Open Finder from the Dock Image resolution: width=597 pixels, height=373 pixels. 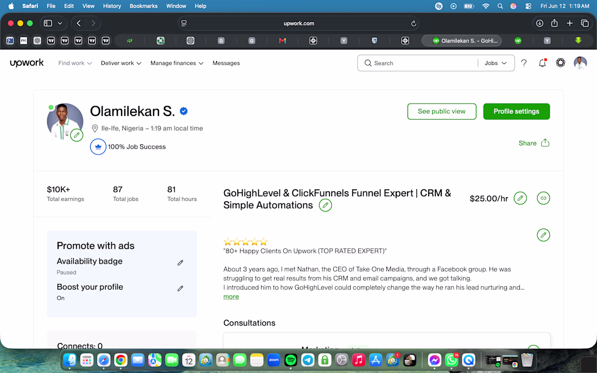pyautogui.click(x=69, y=359)
